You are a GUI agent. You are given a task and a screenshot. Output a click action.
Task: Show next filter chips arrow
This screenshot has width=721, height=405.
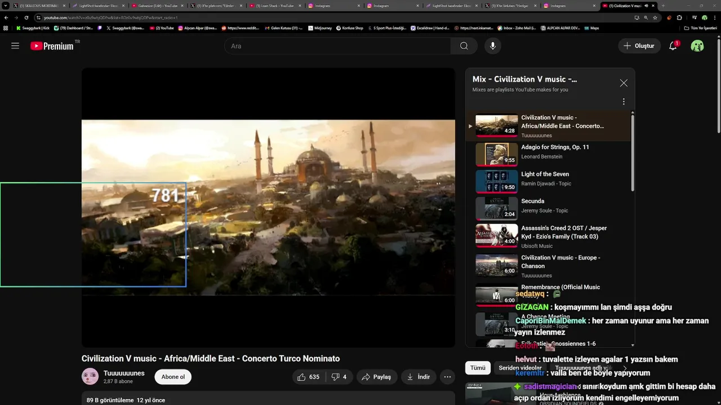click(x=625, y=368)
